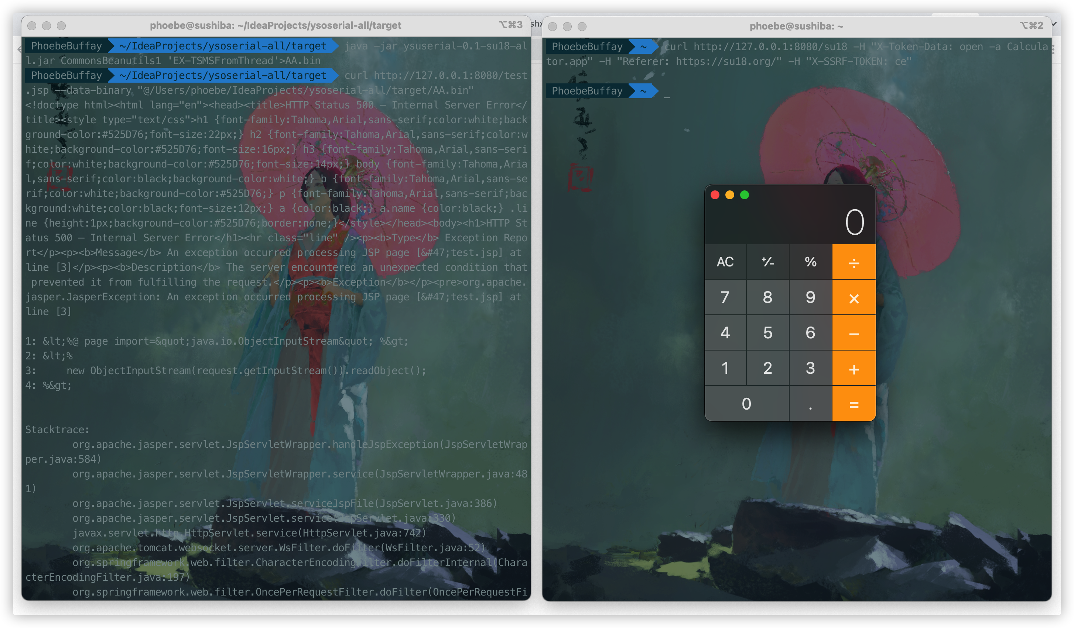1074x628 pixels.
Task: Minimize Calculator with the yellow button
Action: (x=730, y=195)
